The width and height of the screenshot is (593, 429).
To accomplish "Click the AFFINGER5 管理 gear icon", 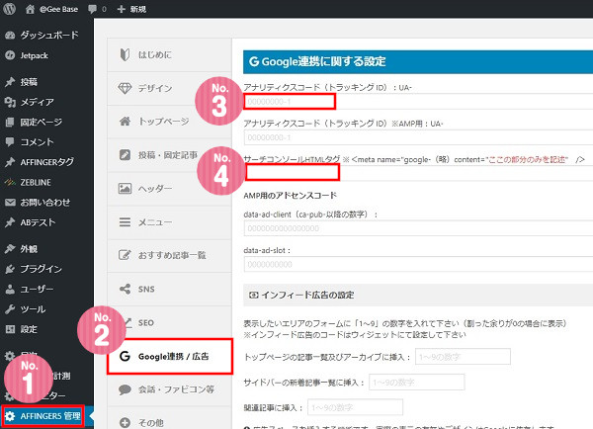I will (10, 416).
